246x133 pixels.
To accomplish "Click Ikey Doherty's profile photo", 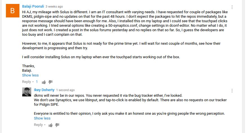I will tap(27, 92).
